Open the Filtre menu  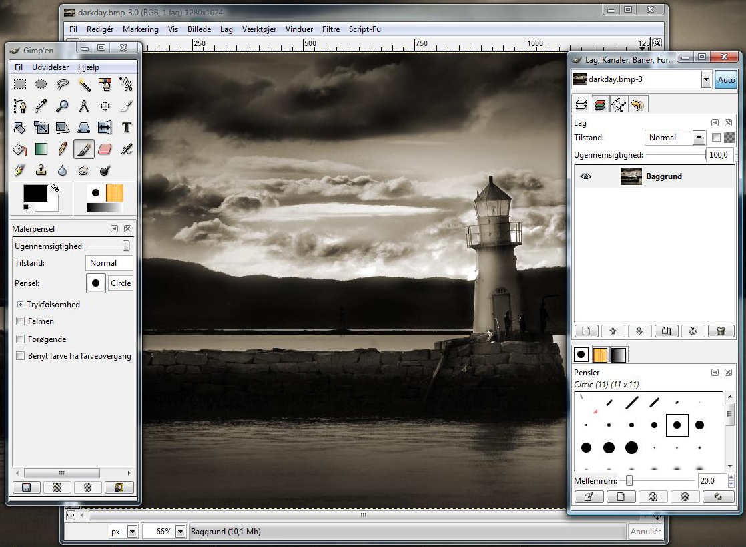coord(330,29)
